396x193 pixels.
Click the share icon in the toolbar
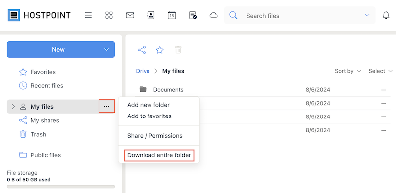pos(142,50)
